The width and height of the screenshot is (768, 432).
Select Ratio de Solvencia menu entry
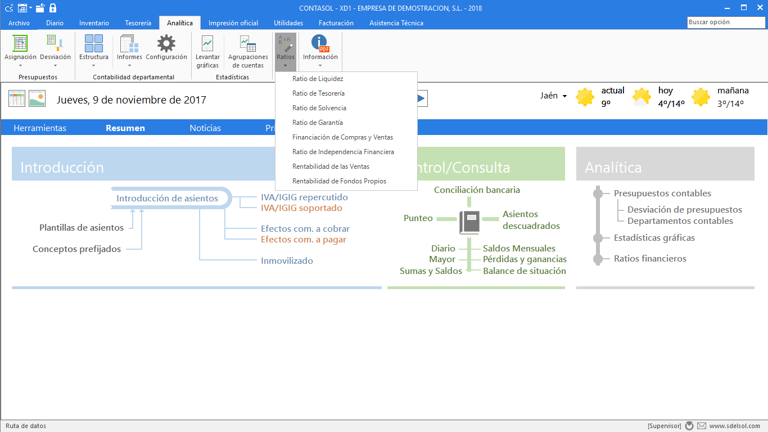[346, 108]
